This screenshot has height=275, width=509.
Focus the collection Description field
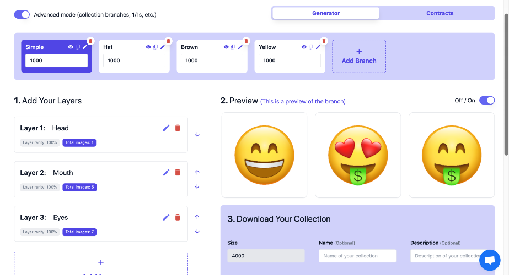449,256
